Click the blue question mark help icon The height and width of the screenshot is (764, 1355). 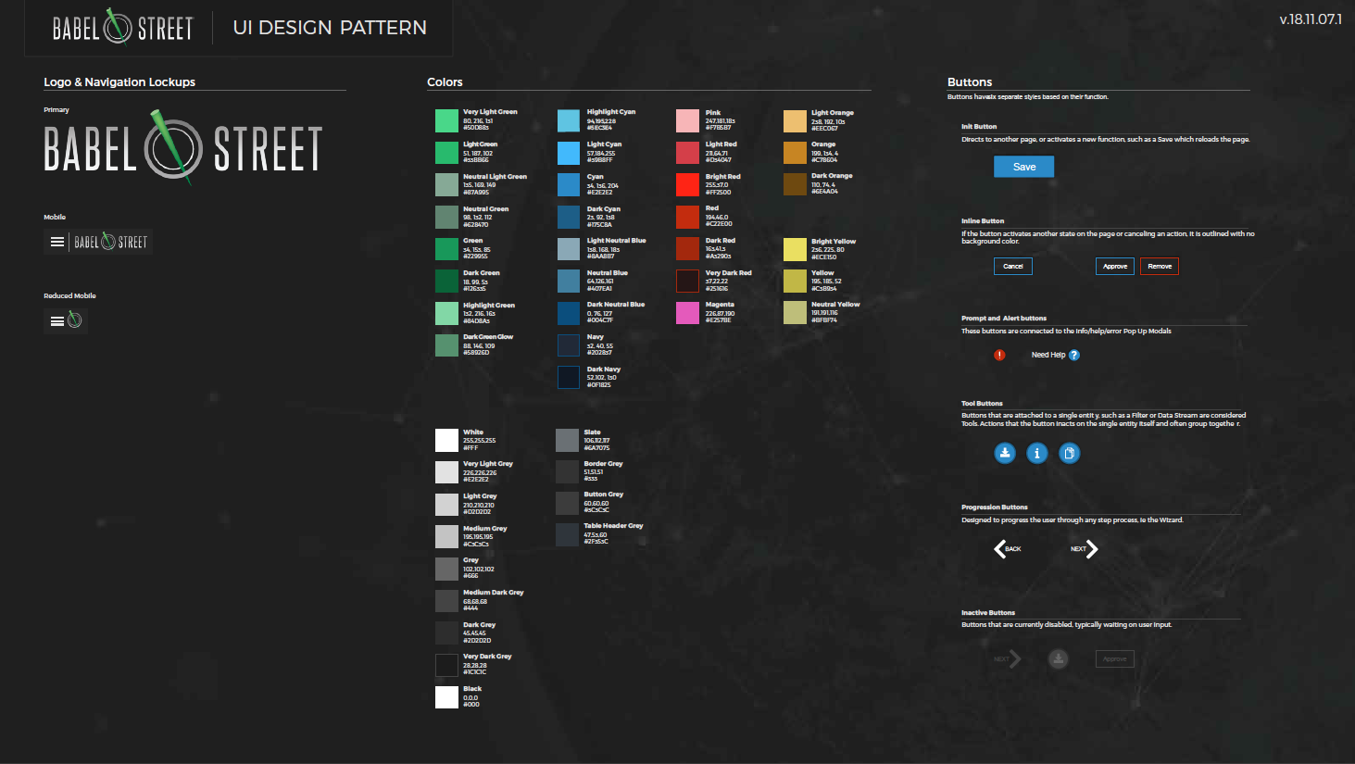point(1074,355)
